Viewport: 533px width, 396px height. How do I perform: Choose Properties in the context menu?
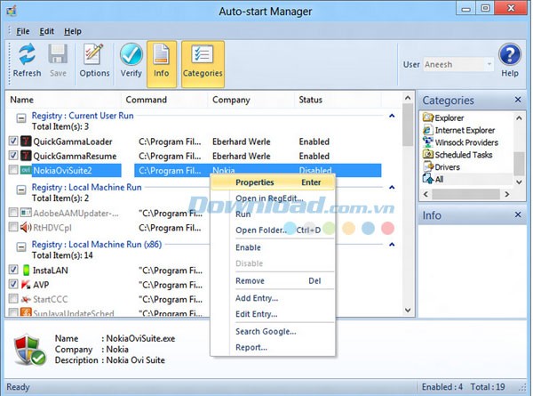[x=254, y=182]
